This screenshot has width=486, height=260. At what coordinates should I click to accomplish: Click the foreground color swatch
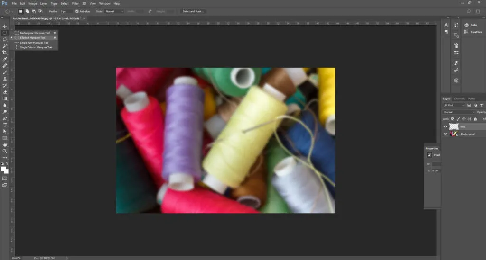coord(3,169)
